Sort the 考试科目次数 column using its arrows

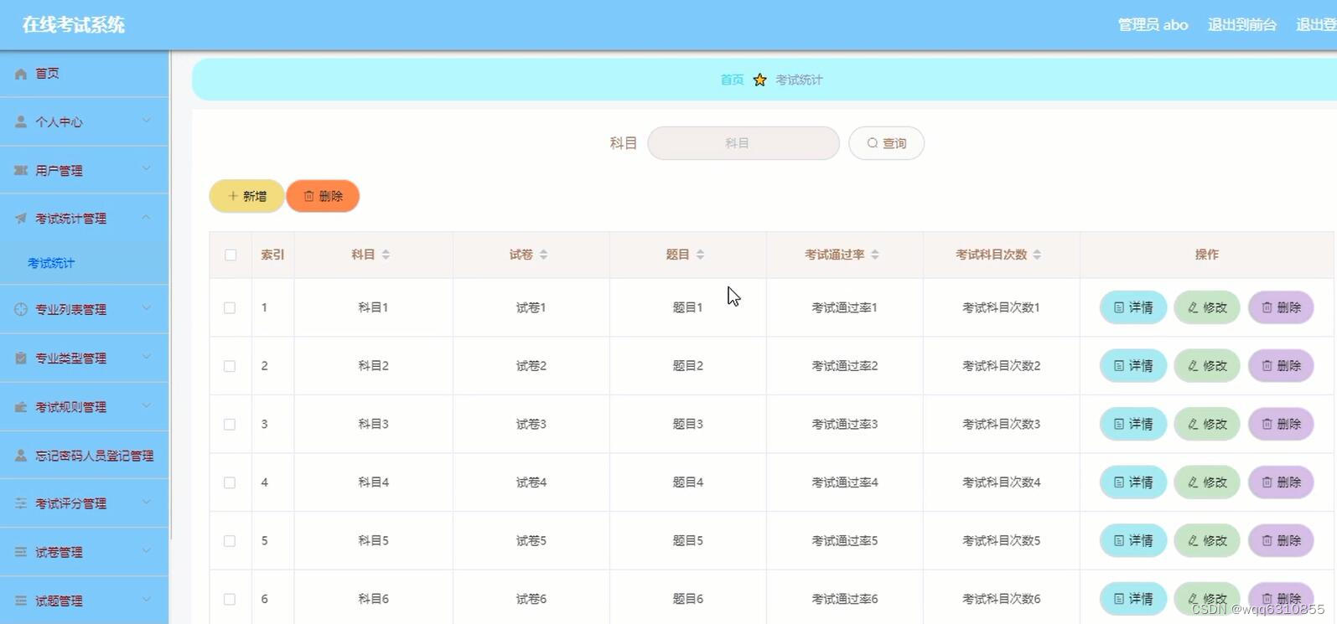click(x=1037, y=255)
